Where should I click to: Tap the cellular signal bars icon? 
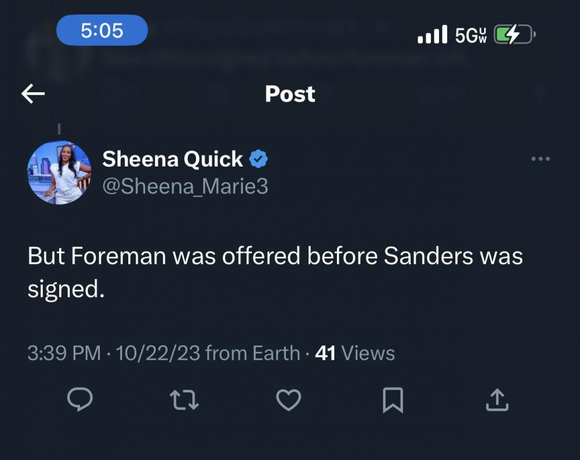pyautogui.click(x=433, y=35)
